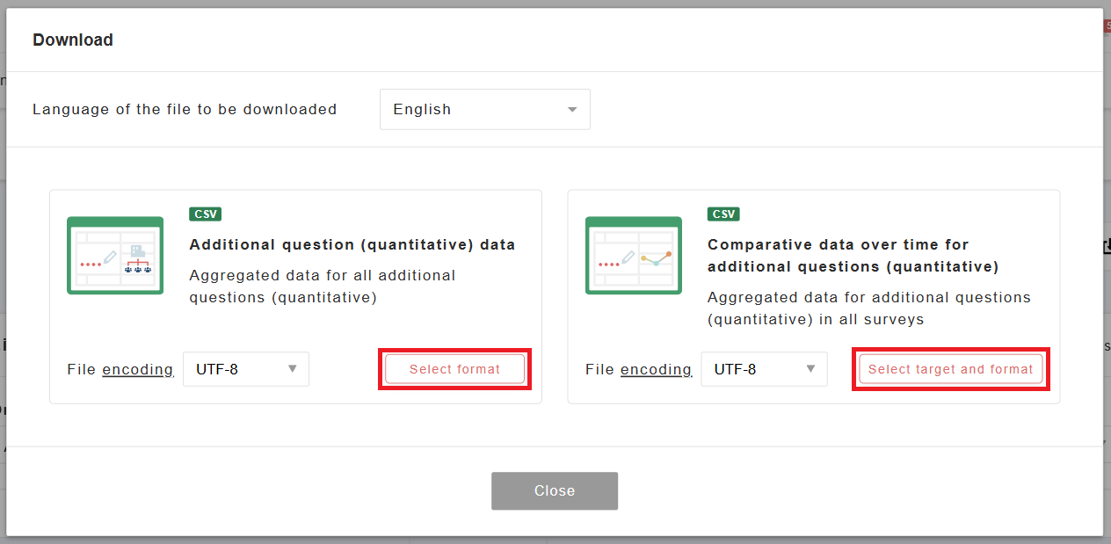Click the CSV badge on the Comparative data card

(x=723, y=214)
